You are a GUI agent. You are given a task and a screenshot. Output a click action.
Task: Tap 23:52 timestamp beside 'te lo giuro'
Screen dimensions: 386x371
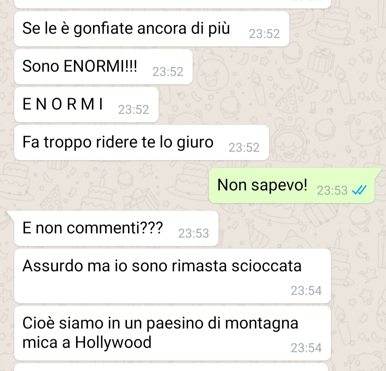pos(244,147)
